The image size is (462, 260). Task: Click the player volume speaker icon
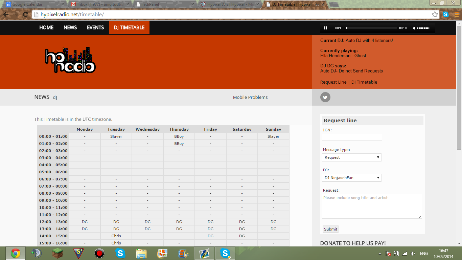pyautogui.click(x=414, y=28)
